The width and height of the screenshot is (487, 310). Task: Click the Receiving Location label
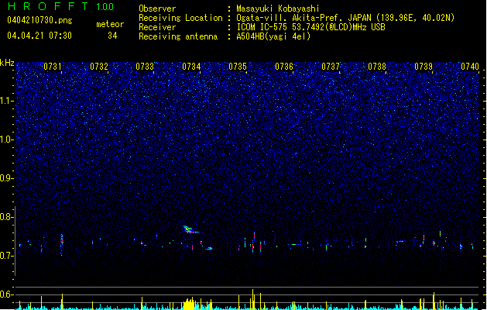pos(180,18)
